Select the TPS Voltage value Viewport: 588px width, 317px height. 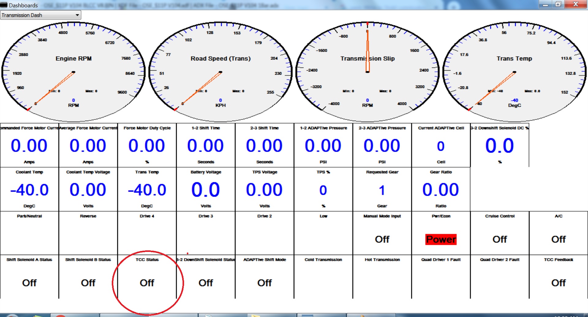click(x=264, y=190)
